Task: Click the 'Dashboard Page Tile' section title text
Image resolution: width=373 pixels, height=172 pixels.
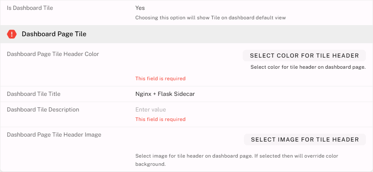Action: tap(54, 34)
